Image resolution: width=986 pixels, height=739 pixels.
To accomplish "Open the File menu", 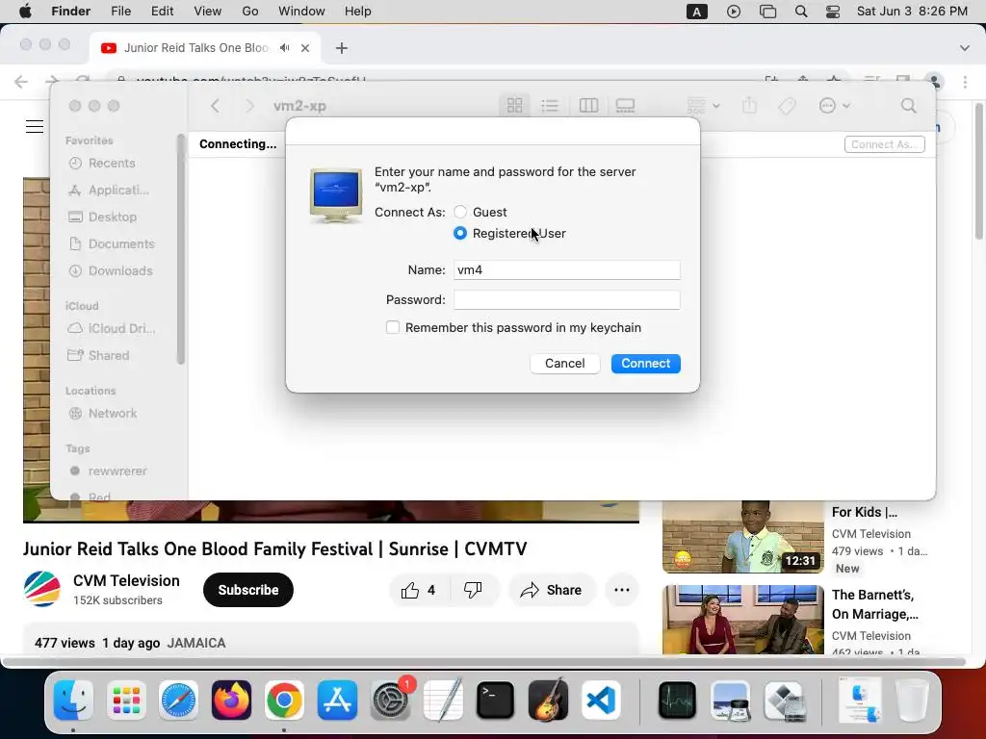I will tap(120, 12).
